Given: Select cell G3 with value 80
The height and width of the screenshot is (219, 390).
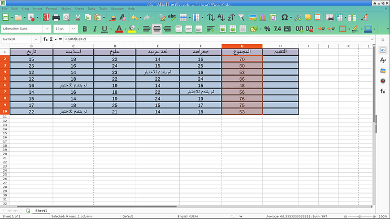Looking at the screenshot, I should 242,65.
